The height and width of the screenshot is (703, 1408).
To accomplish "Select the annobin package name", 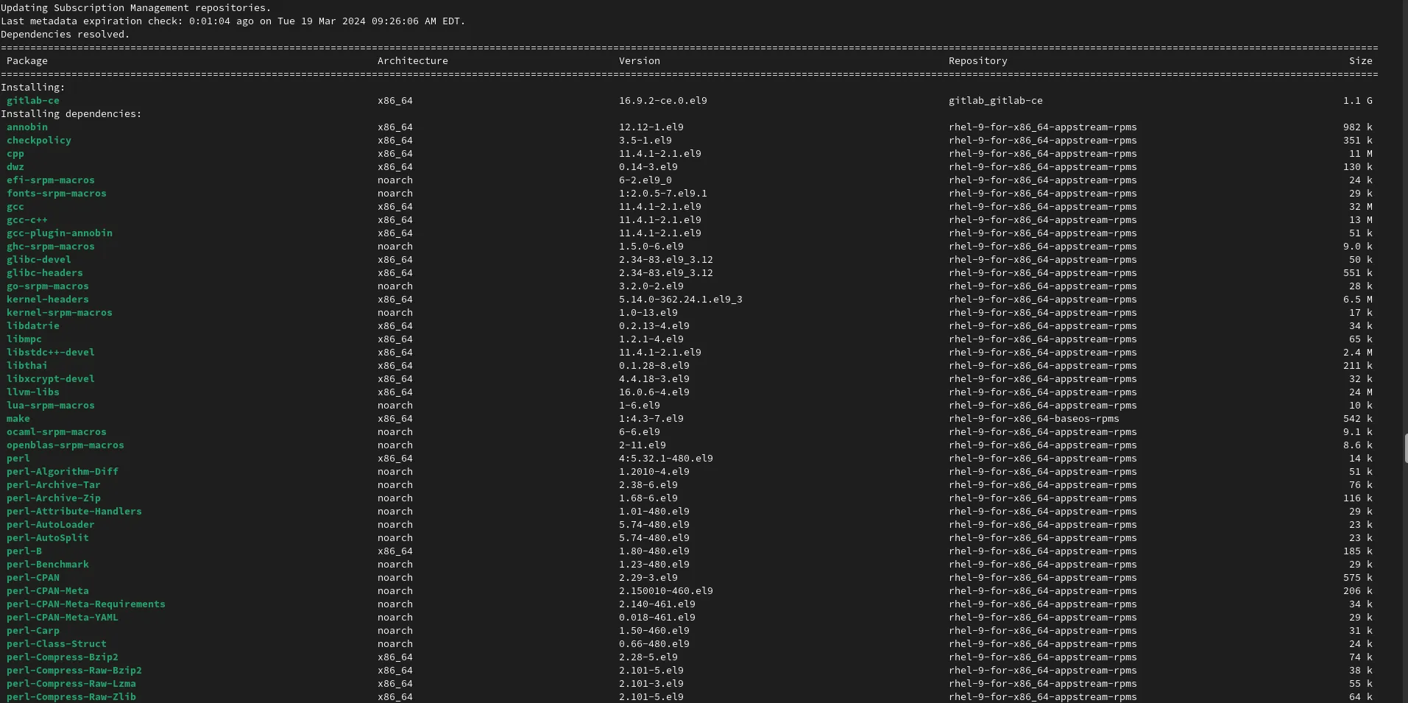I will coord(27,127).
